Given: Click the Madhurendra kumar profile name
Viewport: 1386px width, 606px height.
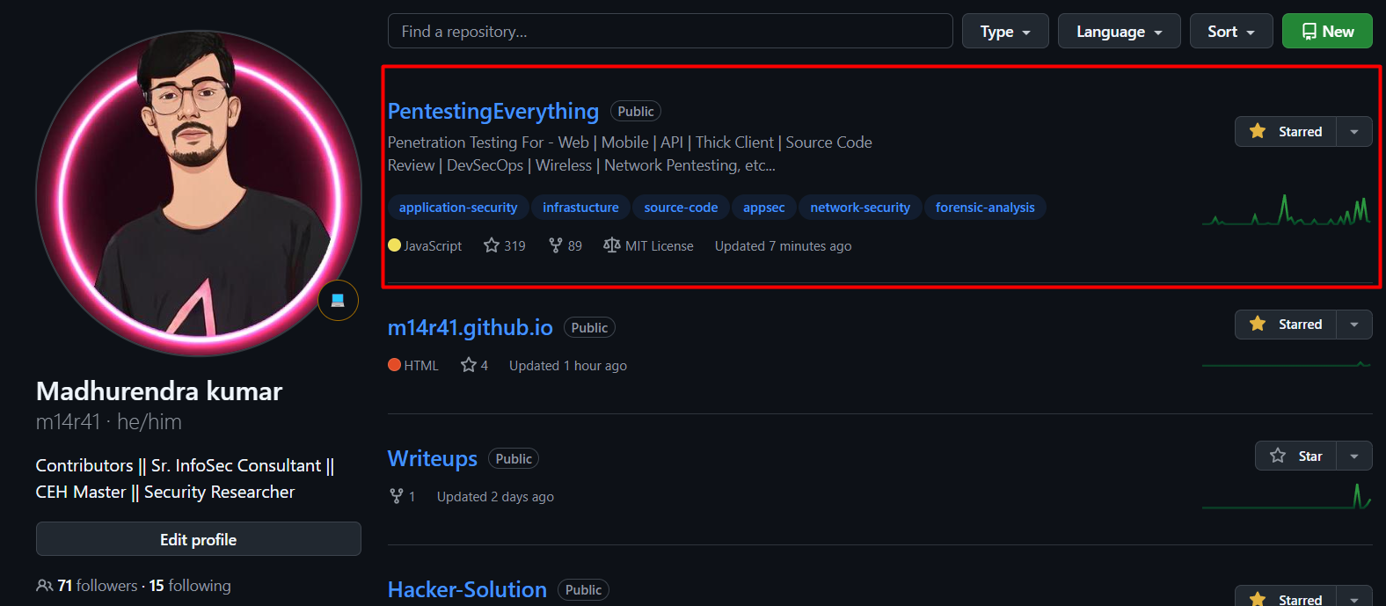Looking at the screenshot, I should [159, 391].
